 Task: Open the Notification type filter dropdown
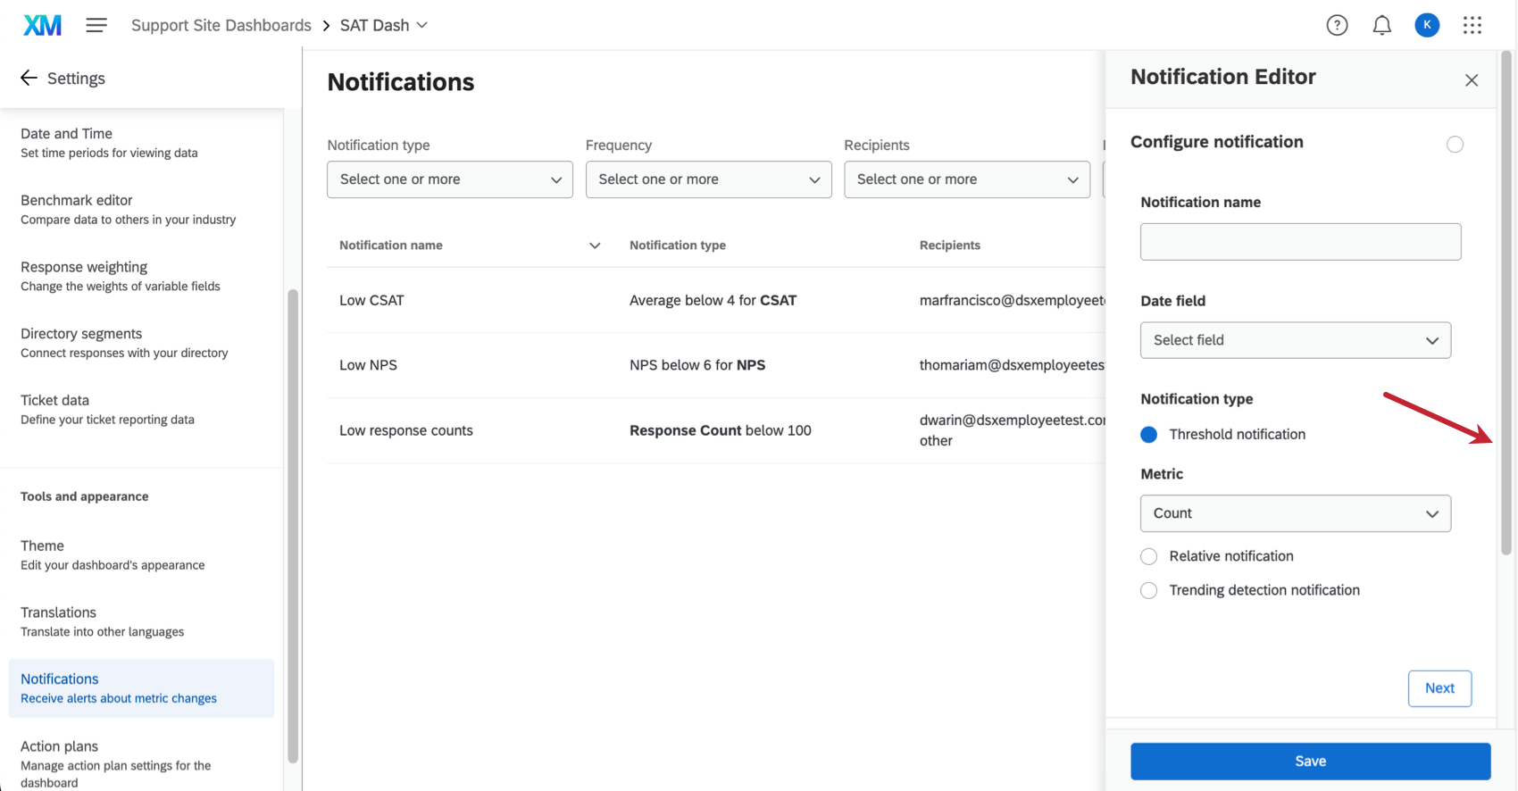coord(449,179)
